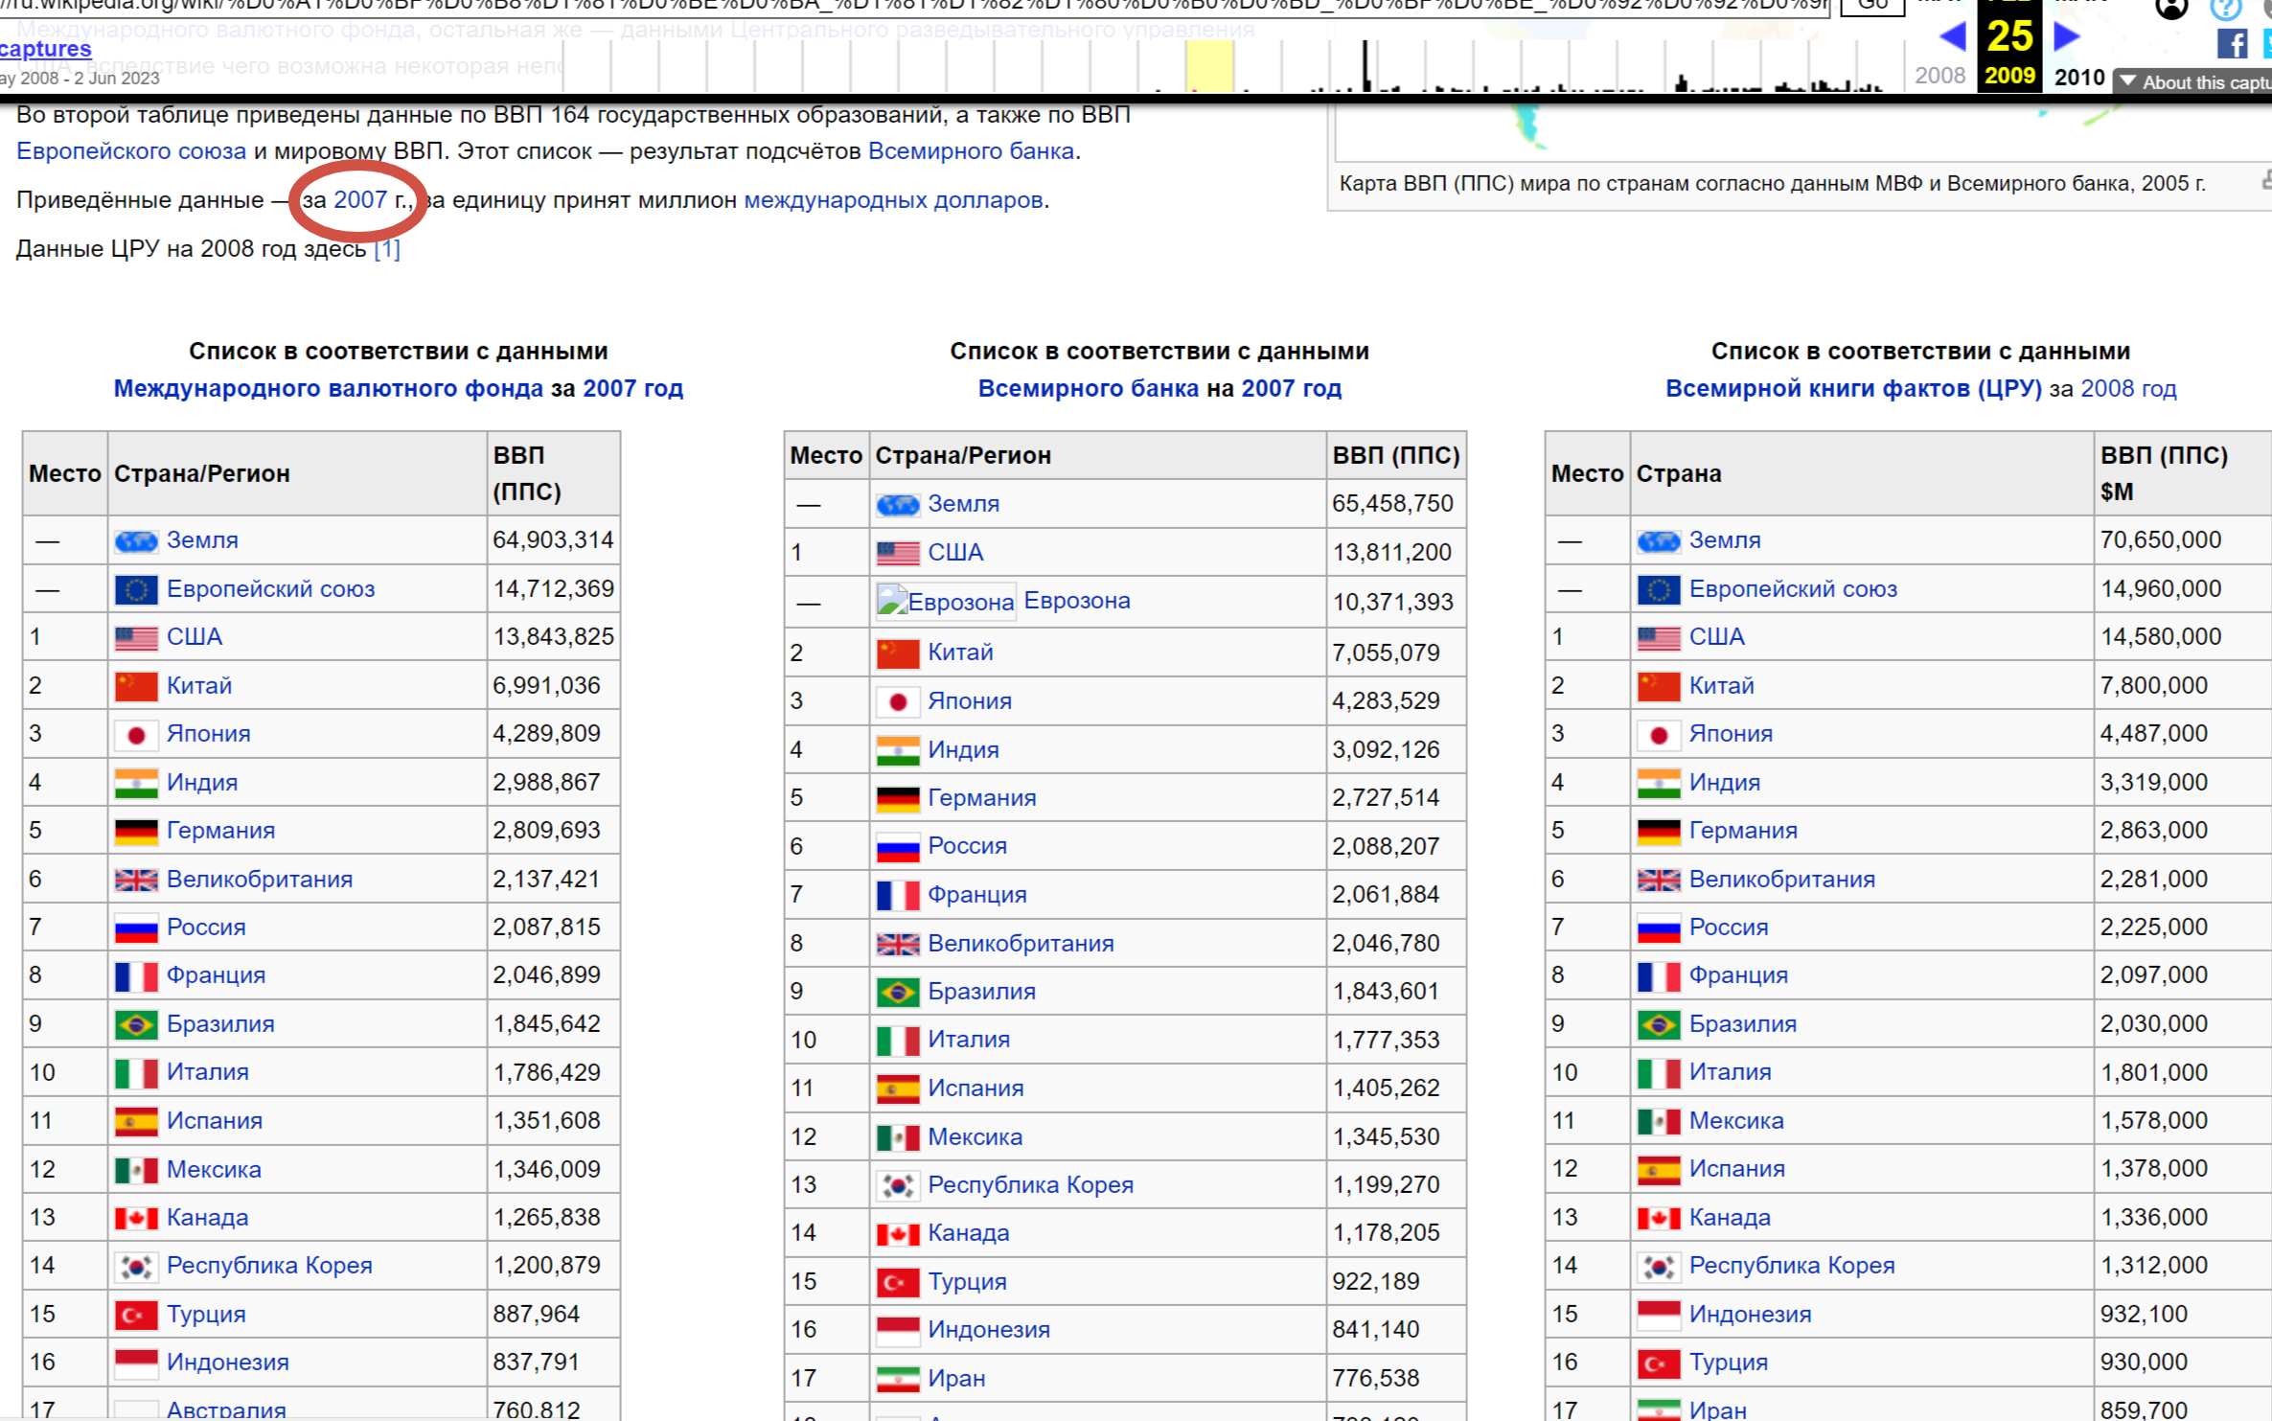Open footnote reference [1]

pos(386,249)
